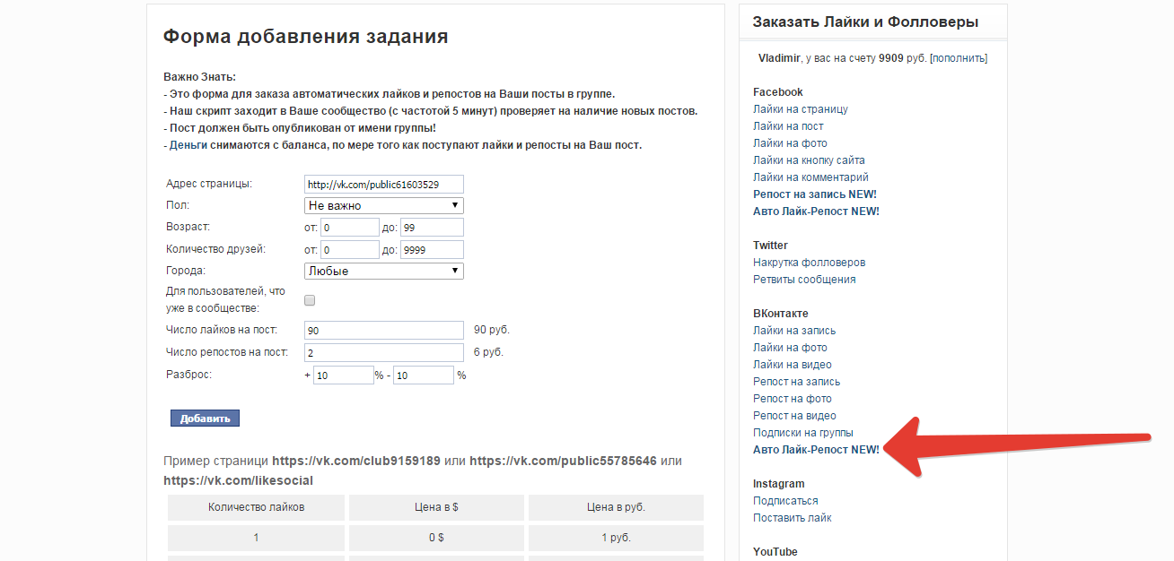Open ВКонтакте 'Авто Лайк-Репост NEW!' link
Image resolution: width=1174 pixels, height=561 pixels.
point(816,450)
